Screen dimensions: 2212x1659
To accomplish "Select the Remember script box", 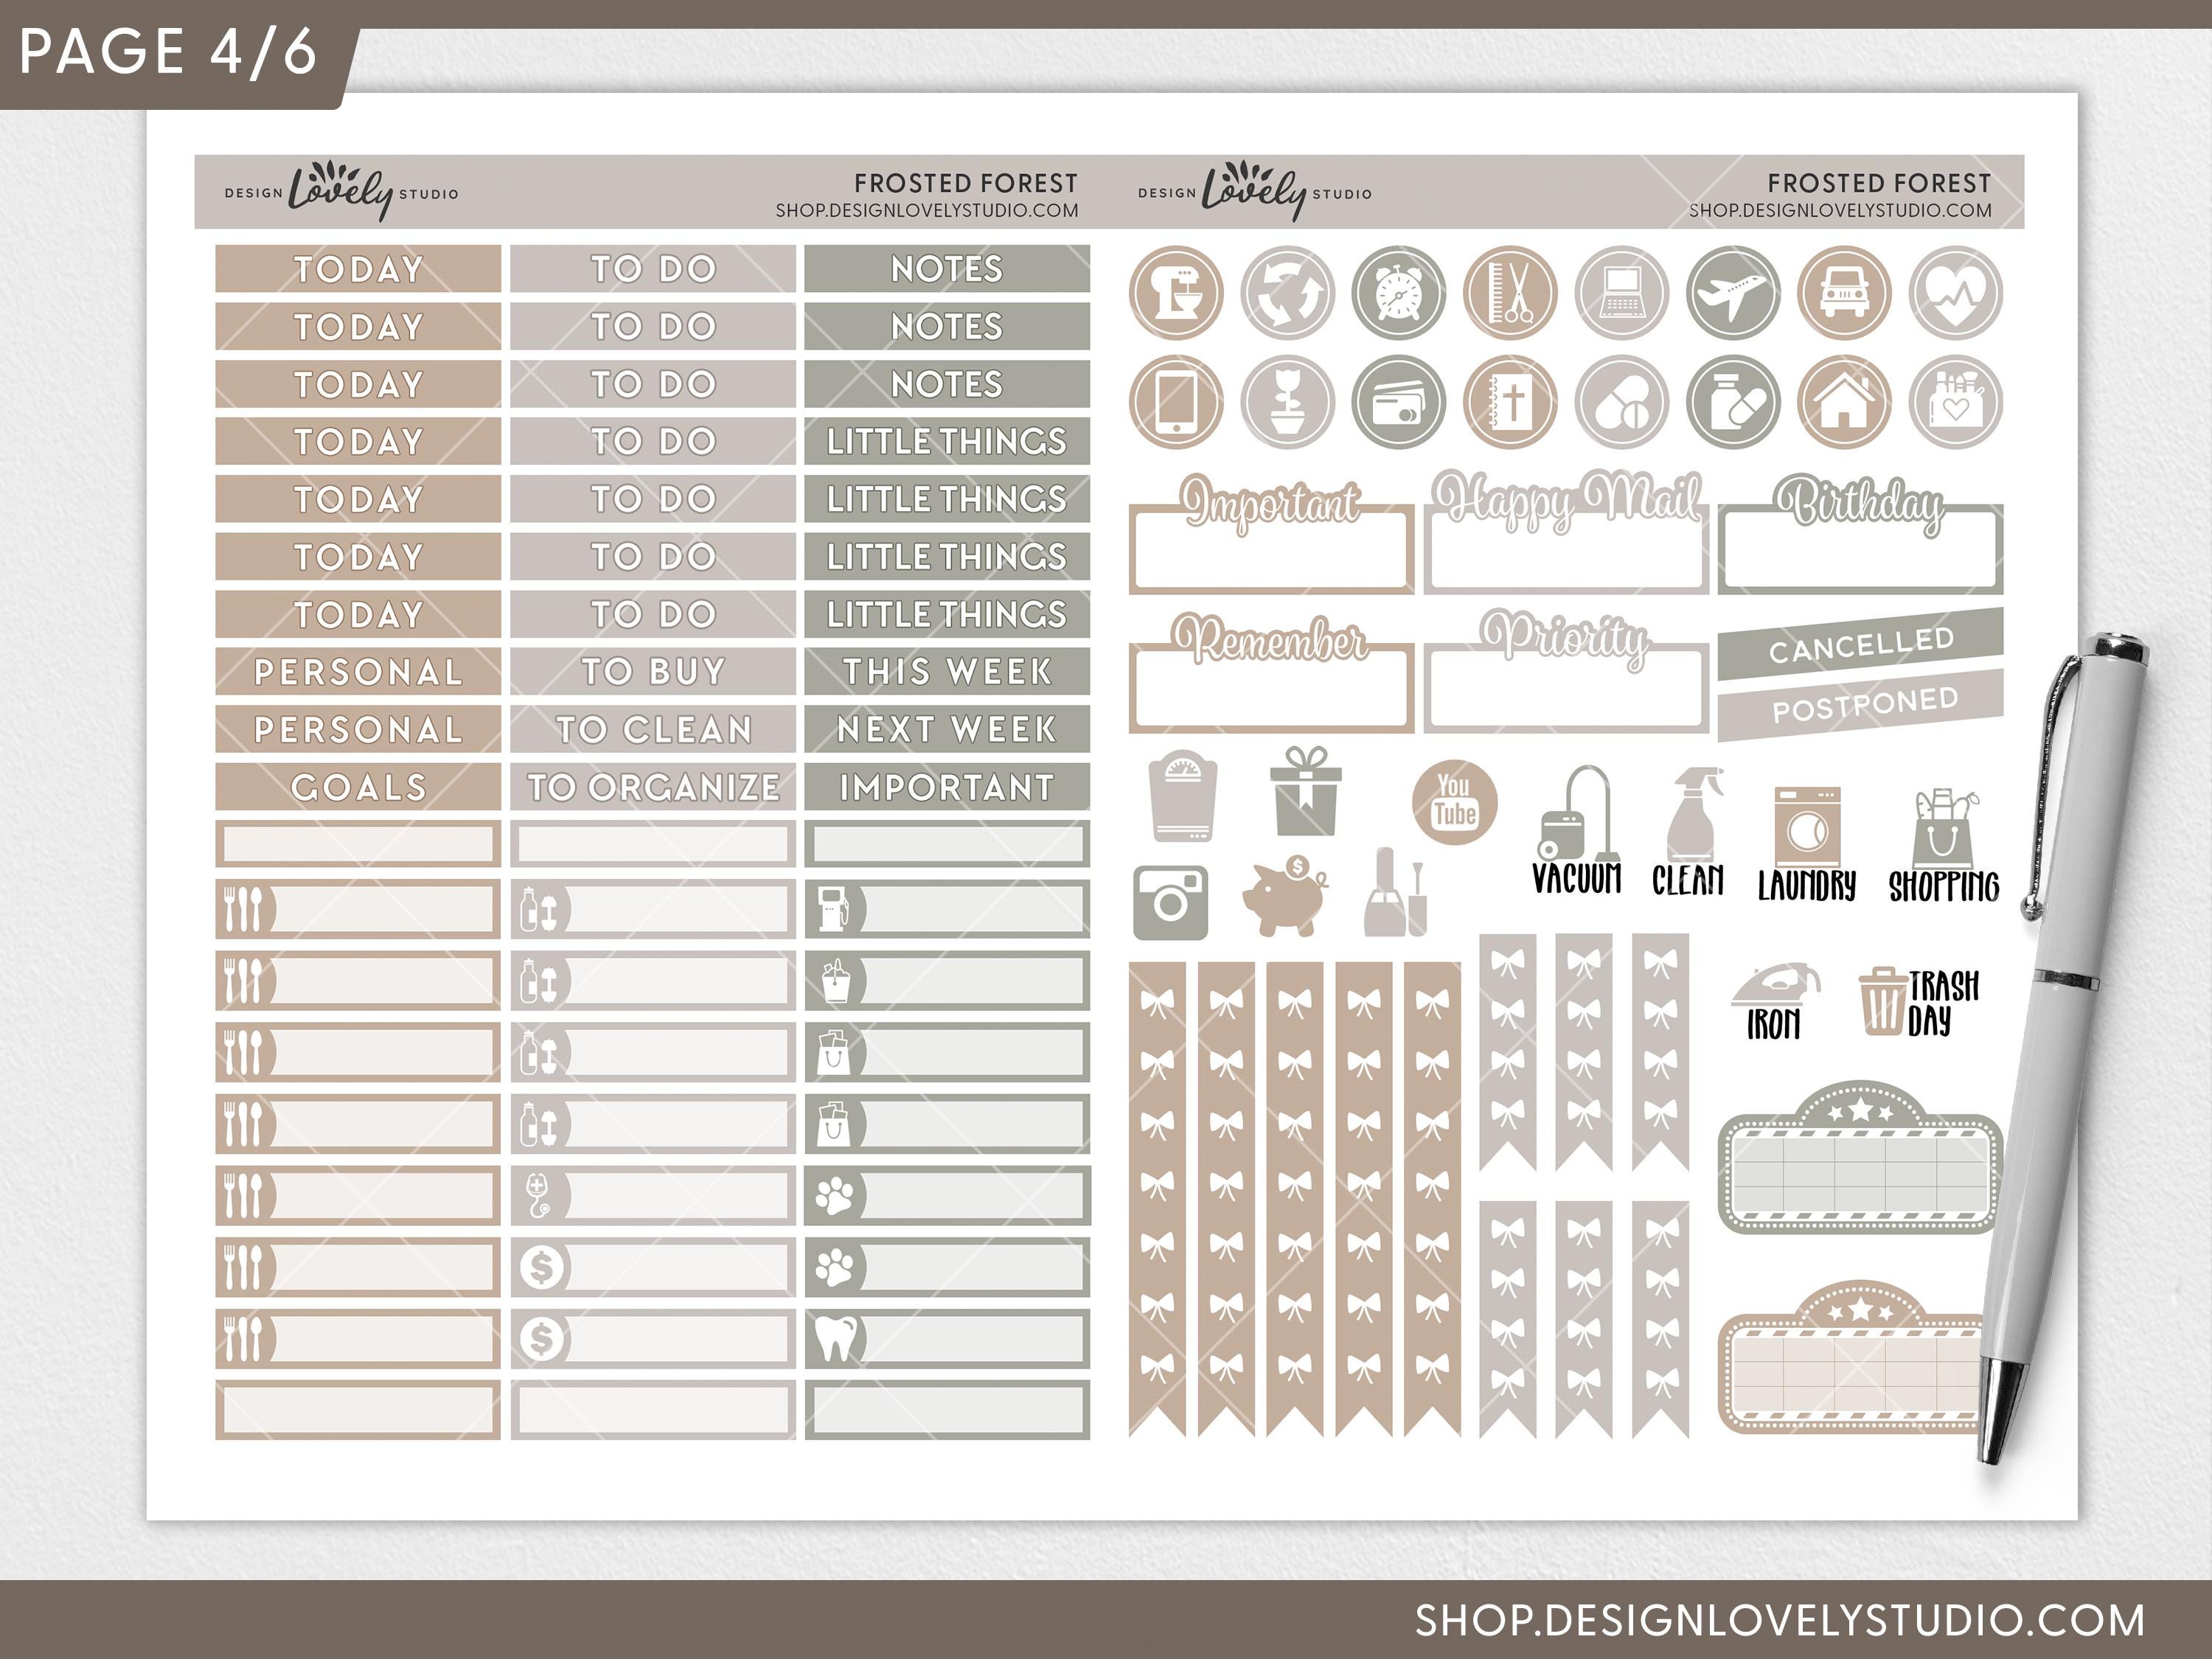I will click(x=1271, y=673).
